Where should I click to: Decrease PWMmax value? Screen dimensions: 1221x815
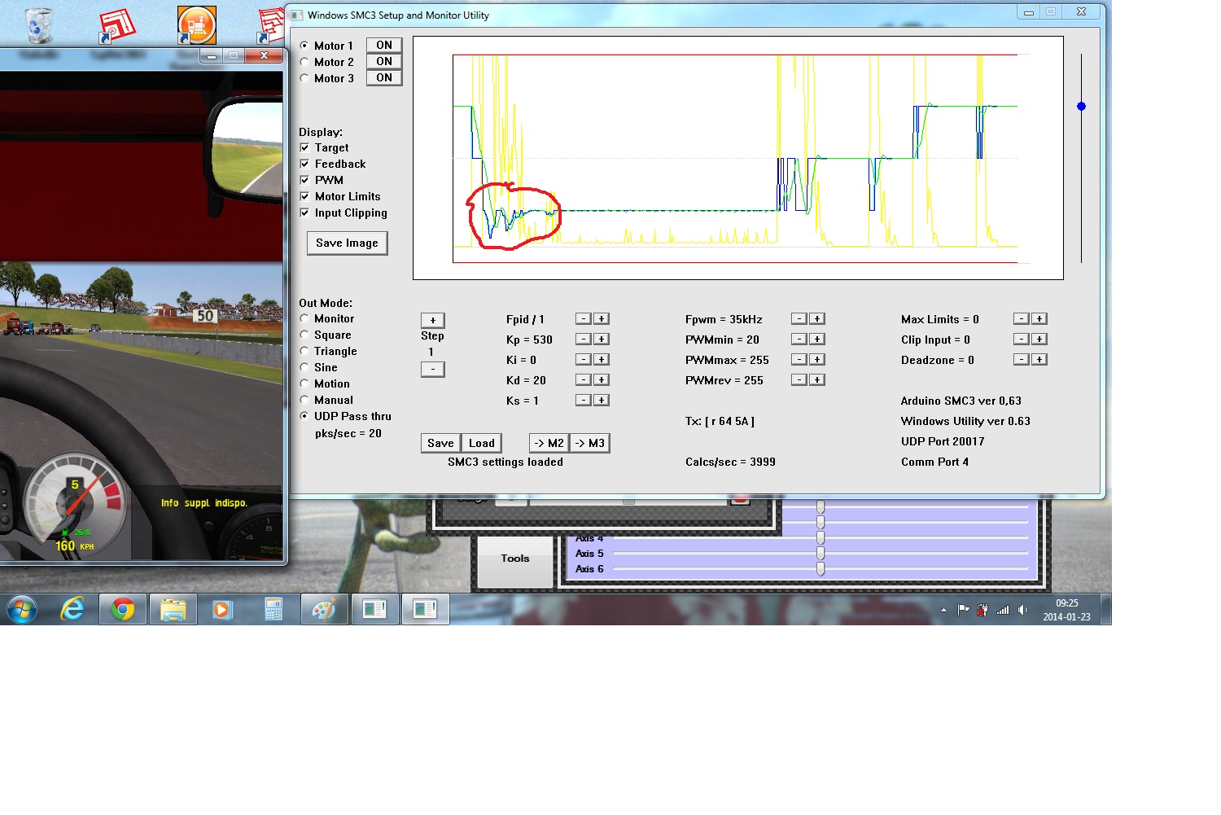(799, 359)
